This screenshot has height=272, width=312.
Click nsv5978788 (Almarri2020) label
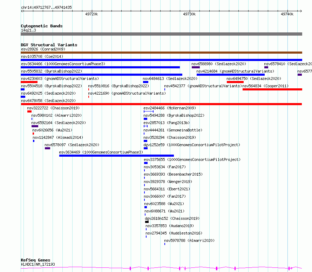(189, 240)
